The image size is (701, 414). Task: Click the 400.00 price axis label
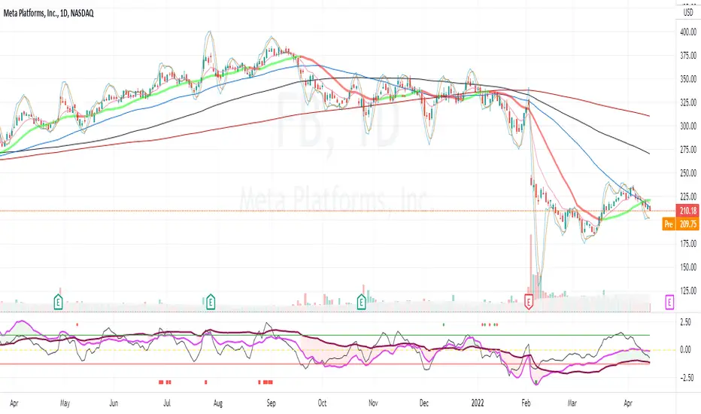click(688, 32)
